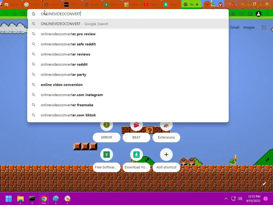Click the ERROR shortcut tile icon
This screenshot has width=273, height=205.
(x=107, y=125)
